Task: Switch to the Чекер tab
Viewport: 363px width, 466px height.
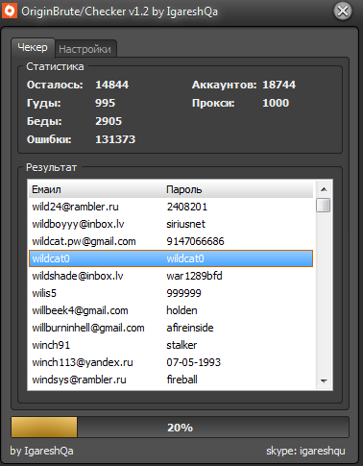Action: [33, 48]
